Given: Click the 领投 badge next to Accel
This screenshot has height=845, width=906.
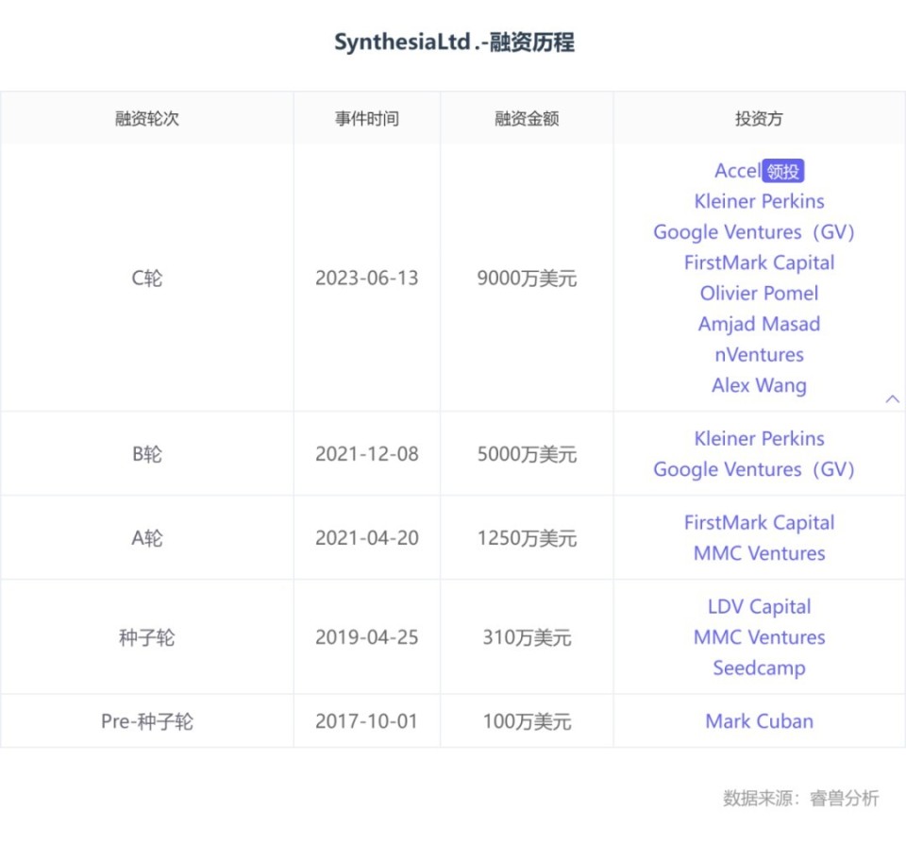Looking at the screenshot, I should point(783,171).
